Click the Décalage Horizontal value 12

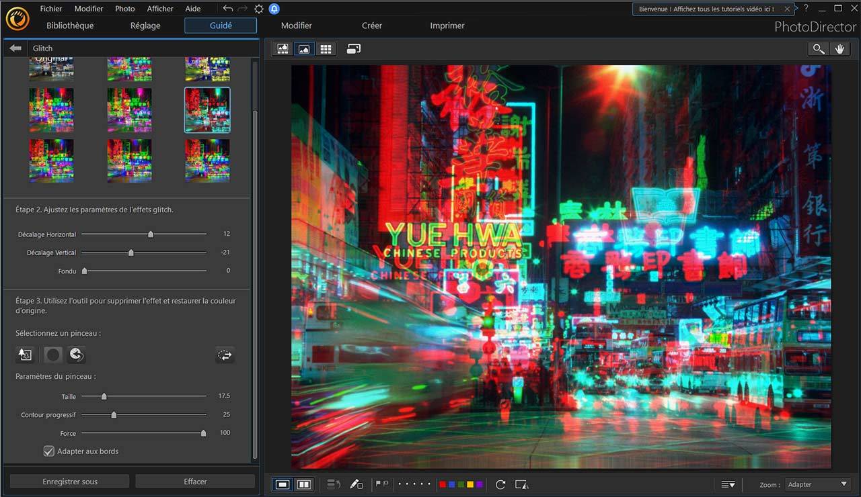click(227, 234)
